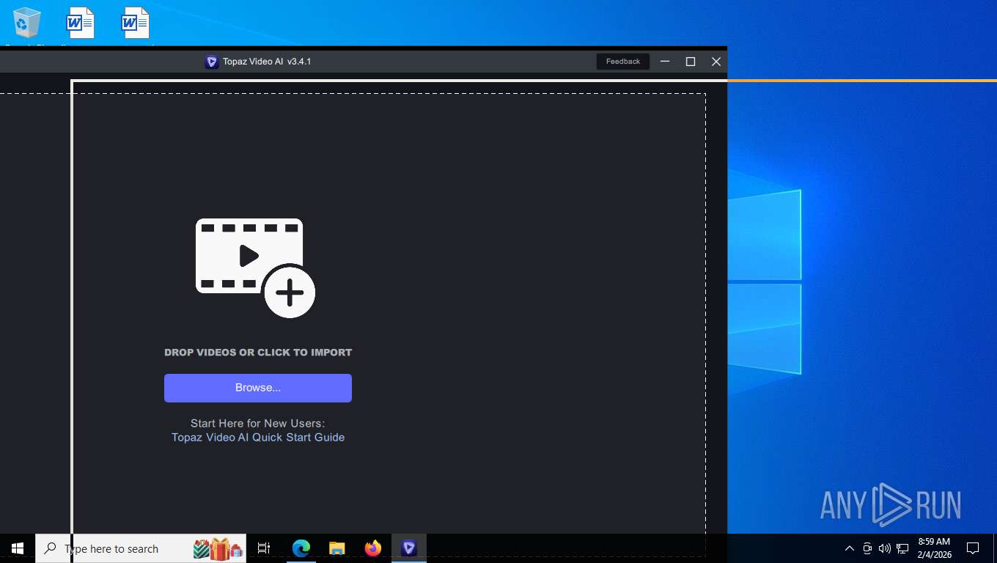Image resolution: width=997 pixels, height=563 pixels.
Task: Select the second Word document on desktop
Action: point(136,23)
